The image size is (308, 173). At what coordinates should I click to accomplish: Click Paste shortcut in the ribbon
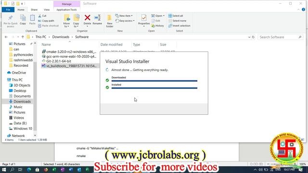point(48,25)
